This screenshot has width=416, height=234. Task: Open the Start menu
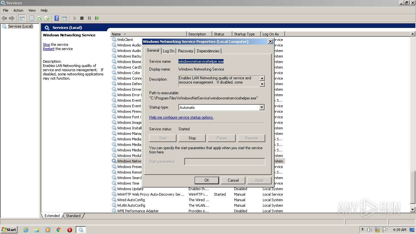click(x=9, y=230)
